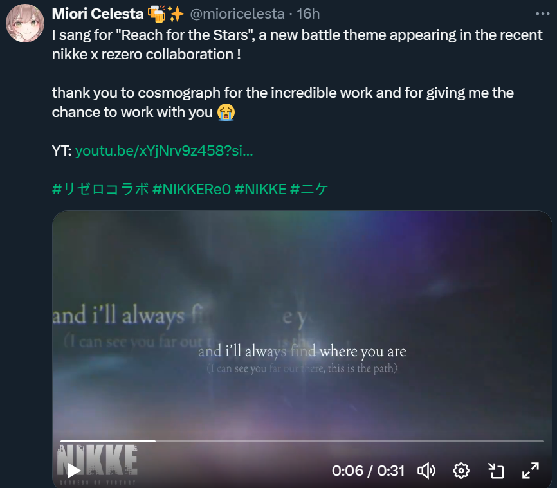
Task: Expand video to fullscreen
Action: tap(531, 471)
